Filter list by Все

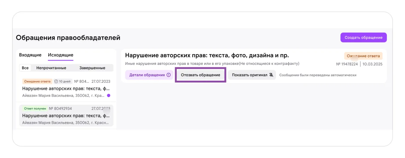[25, 68]
